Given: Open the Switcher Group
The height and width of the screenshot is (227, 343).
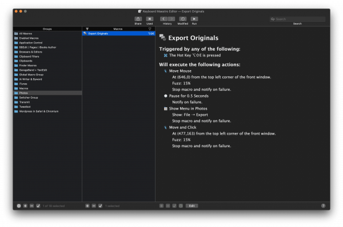Looking at the screenshot, I should coord(47,98).
